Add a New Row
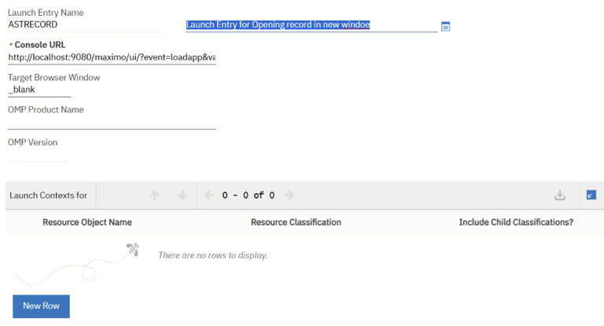The height and width of the screenshot is (326, 604). coord(41,306)
